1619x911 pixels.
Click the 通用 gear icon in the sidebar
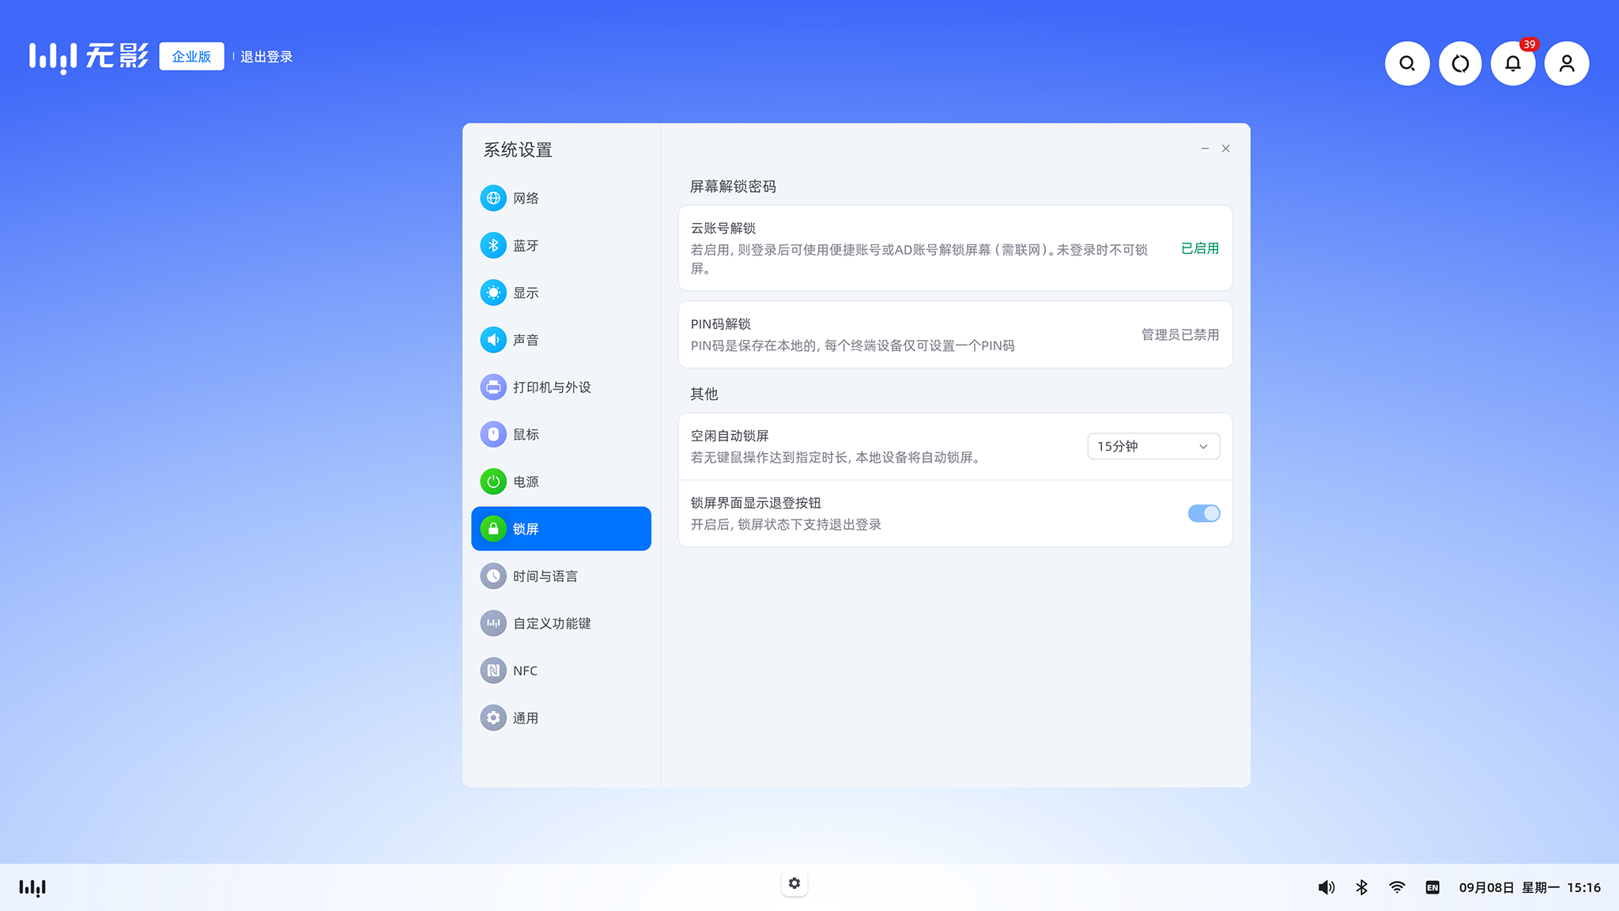(493, 718)
